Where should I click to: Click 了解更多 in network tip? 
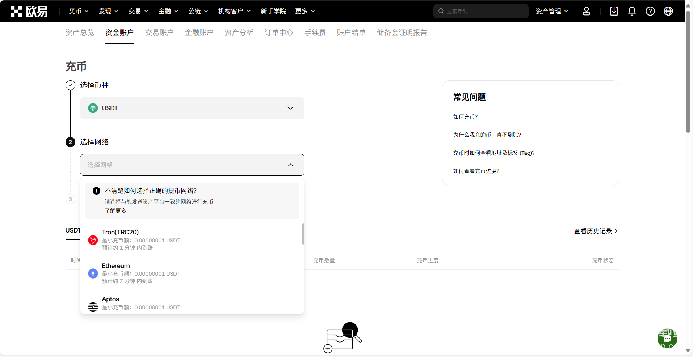point(115,211)
